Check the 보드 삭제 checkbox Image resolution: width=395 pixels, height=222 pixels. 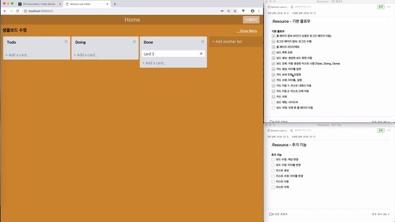[x=273, y=108]
